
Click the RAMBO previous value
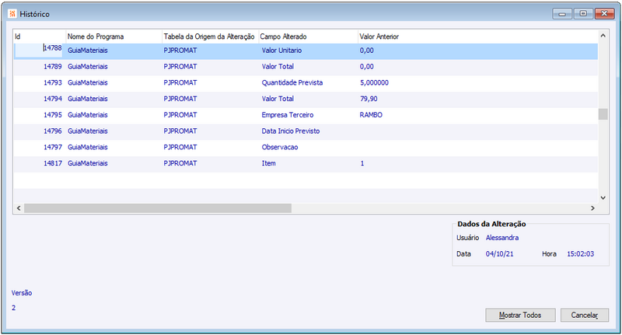[x=371, y=115]
